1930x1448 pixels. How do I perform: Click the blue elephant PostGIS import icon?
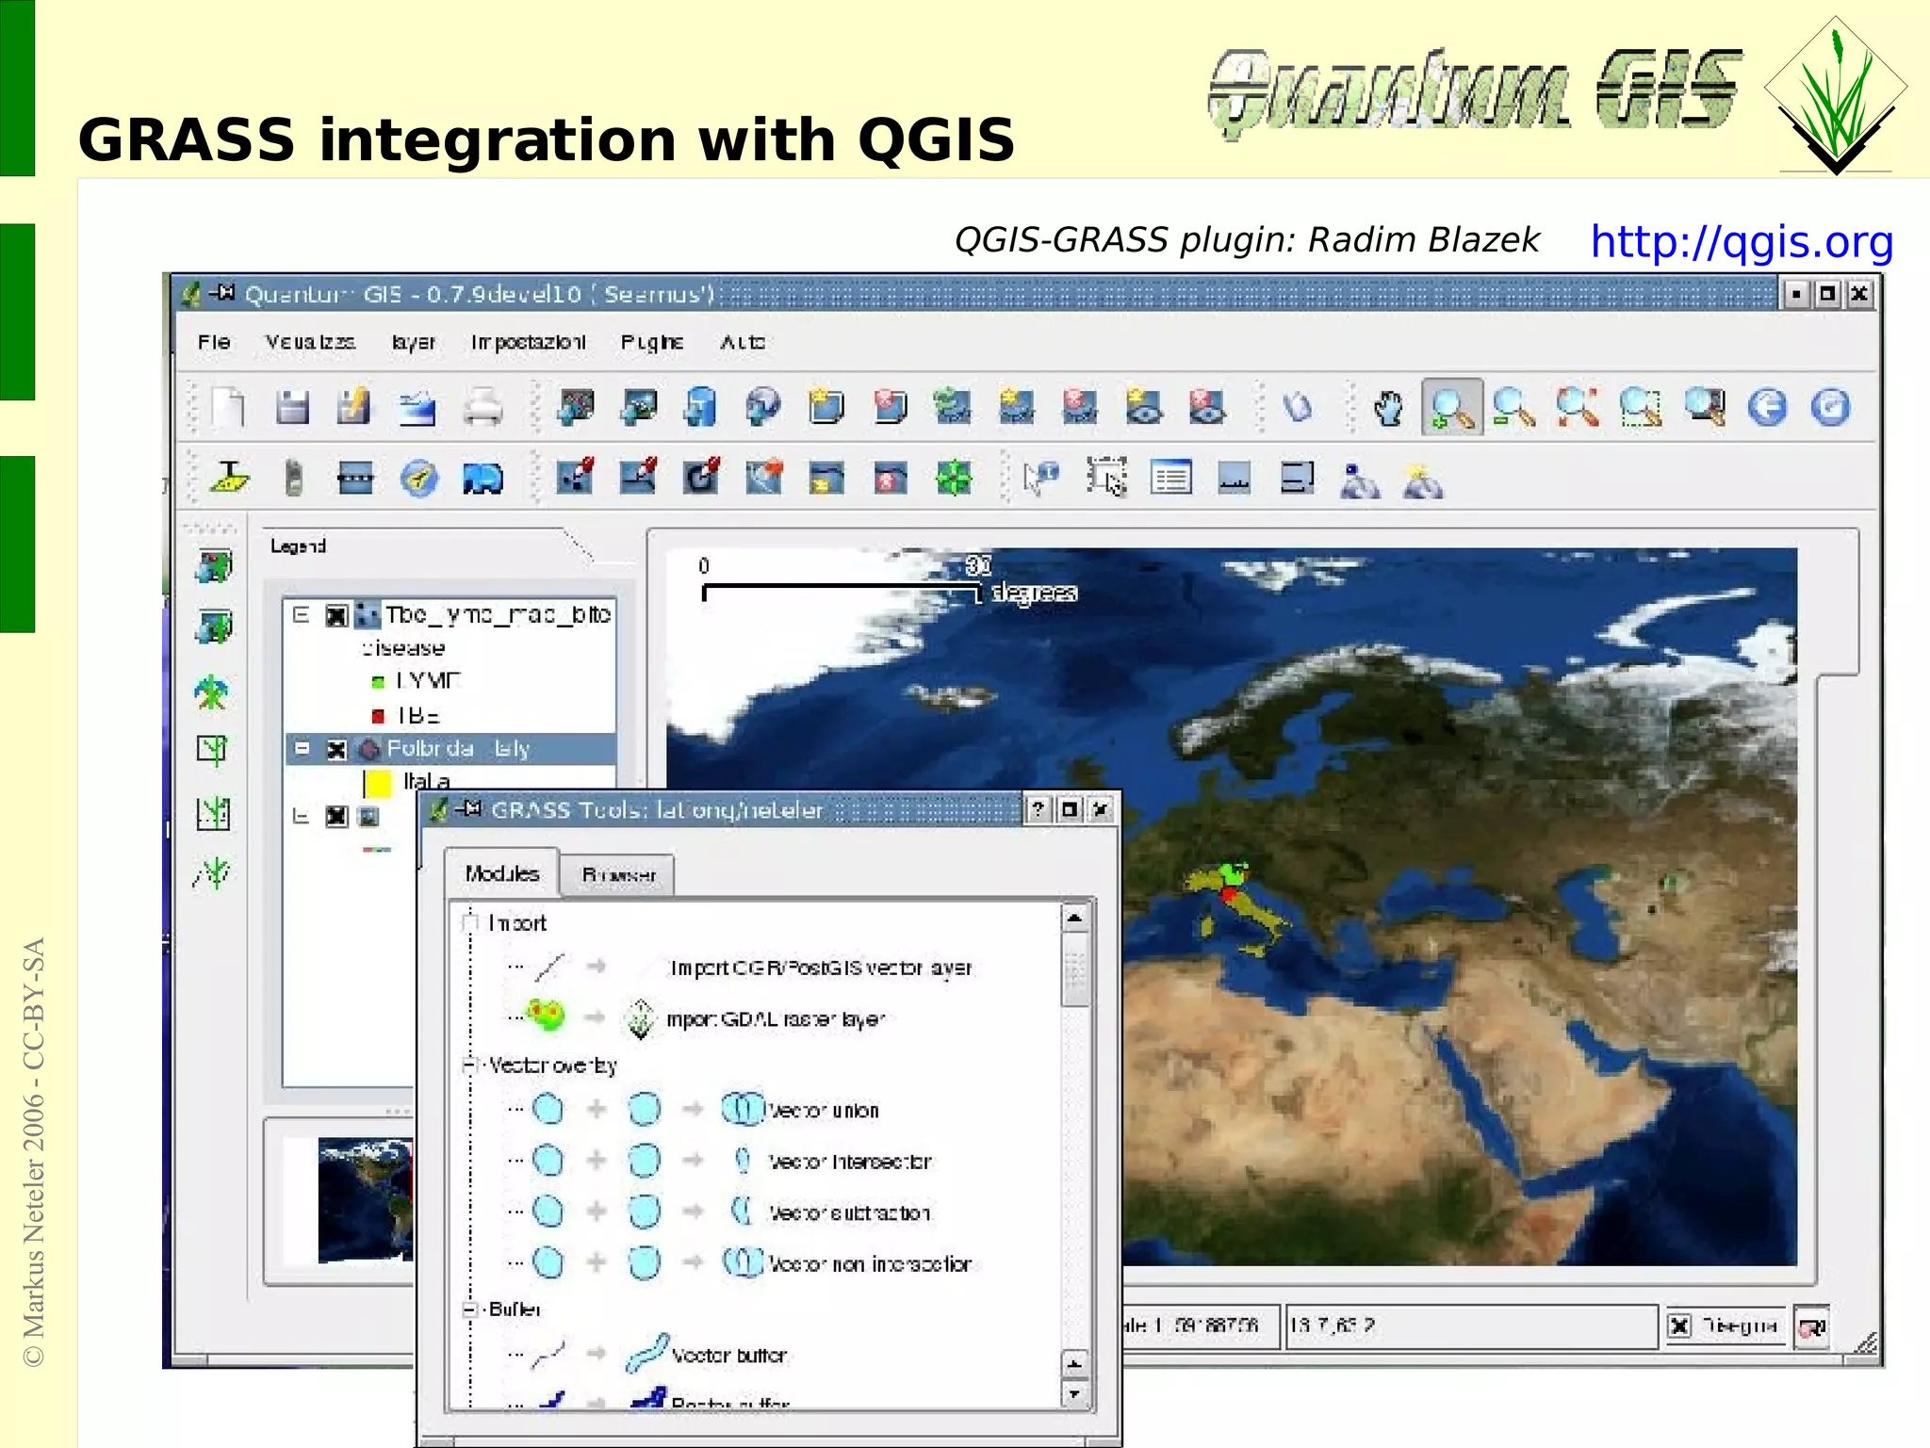pos(482,479)
